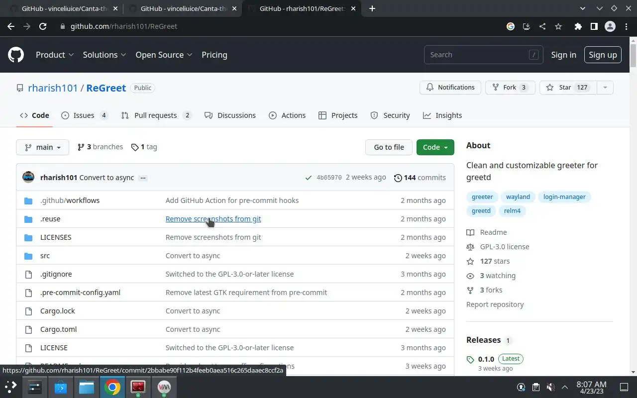Go to Discussions tab
This screenshot has width=637, height=398.
[230, 115]
